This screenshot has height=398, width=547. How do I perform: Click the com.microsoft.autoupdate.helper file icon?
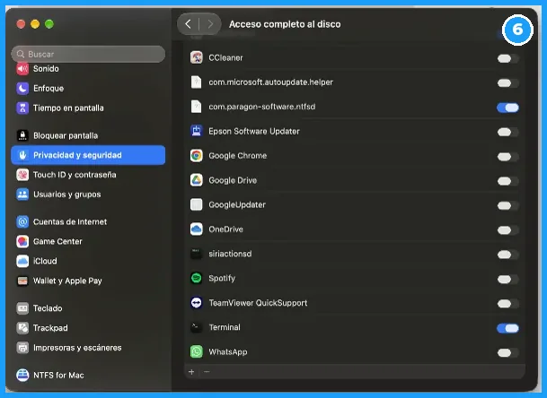point(197,82)
